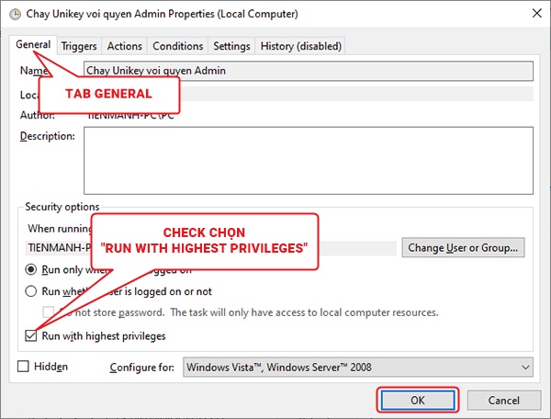Confirm with the OK button

418,400
